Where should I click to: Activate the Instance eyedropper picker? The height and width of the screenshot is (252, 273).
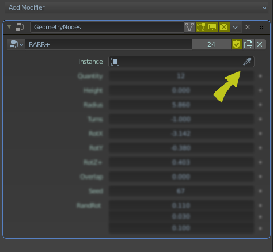[247, 62]
